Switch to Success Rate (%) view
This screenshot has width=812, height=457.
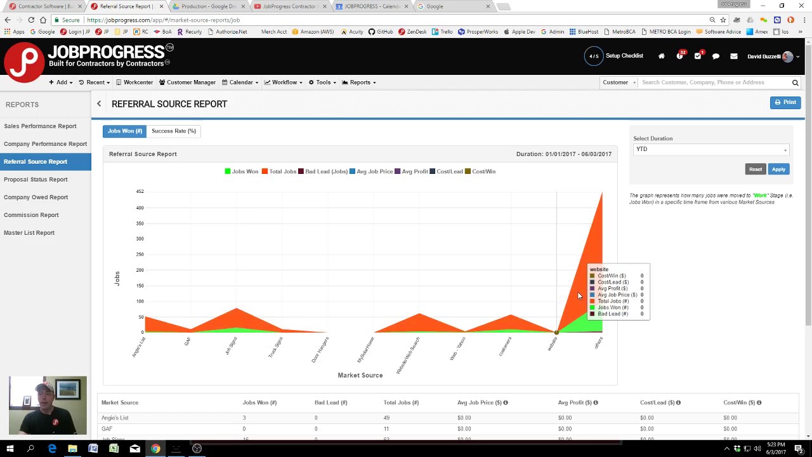coord(173,131)
